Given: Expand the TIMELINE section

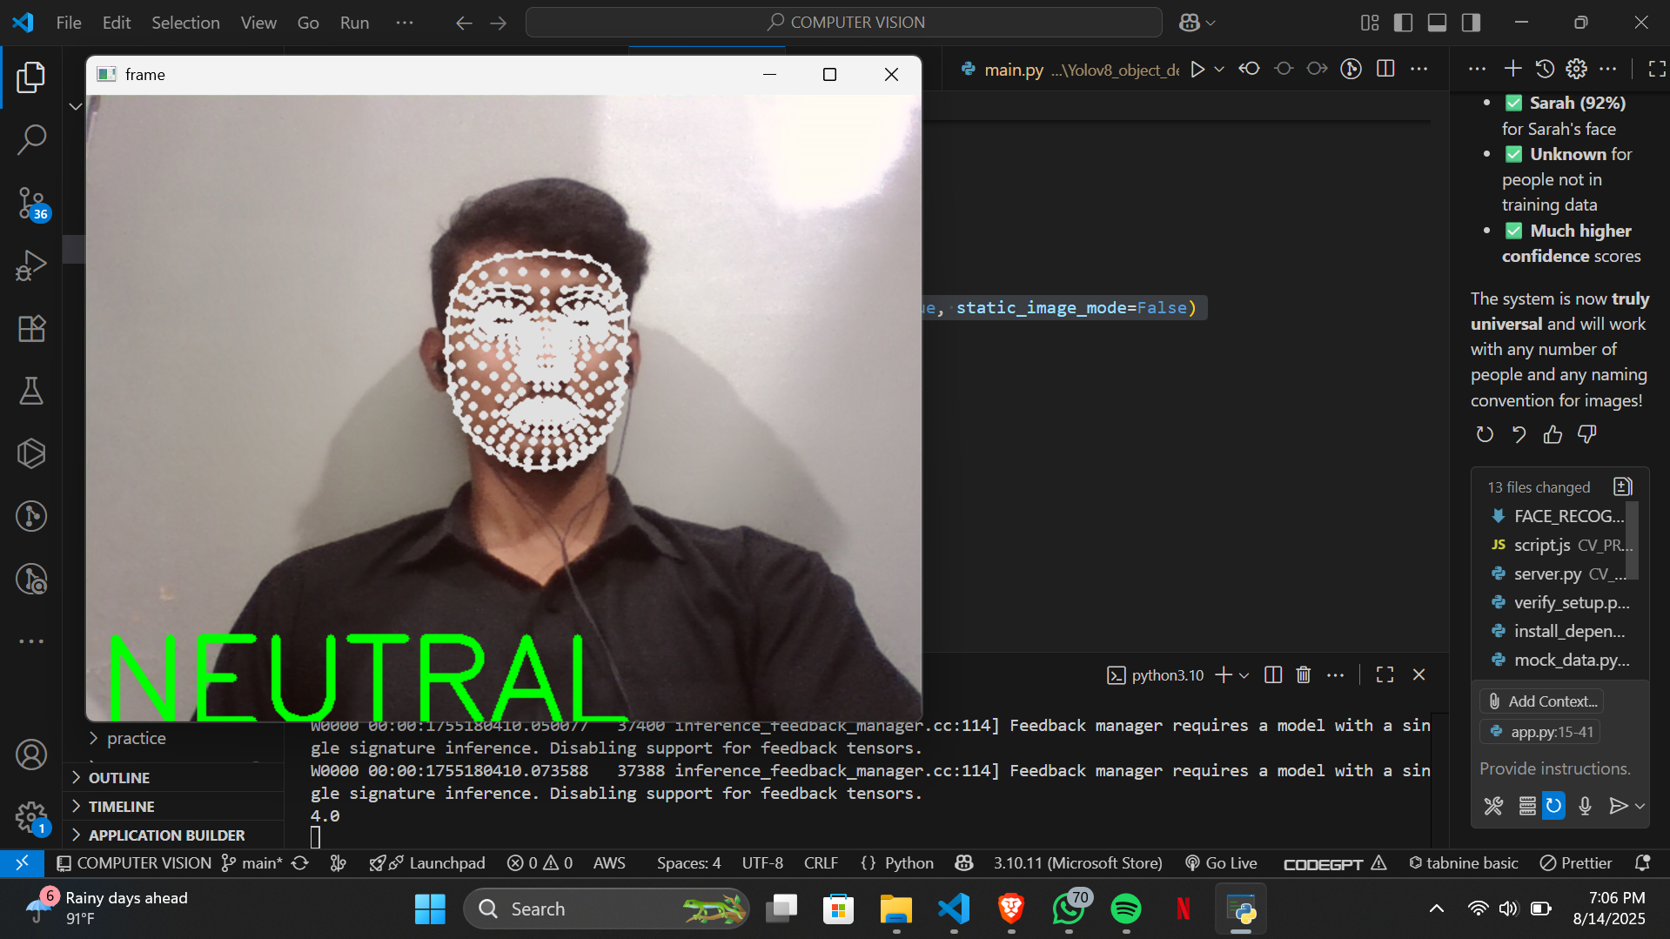Looking at the screenshot, I should 121,807.
